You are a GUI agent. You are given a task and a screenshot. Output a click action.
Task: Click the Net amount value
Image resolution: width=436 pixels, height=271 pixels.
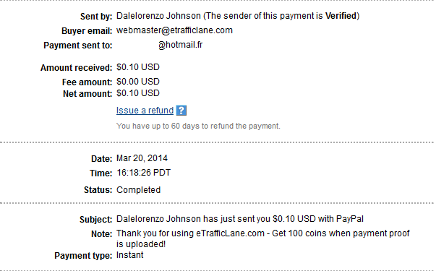[138, 93]
